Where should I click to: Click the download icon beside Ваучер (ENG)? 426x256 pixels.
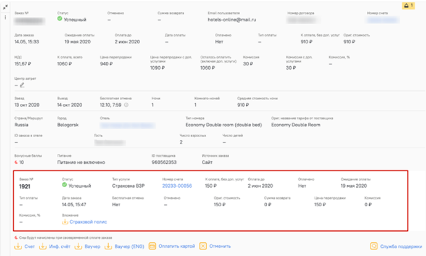(108, 246)
